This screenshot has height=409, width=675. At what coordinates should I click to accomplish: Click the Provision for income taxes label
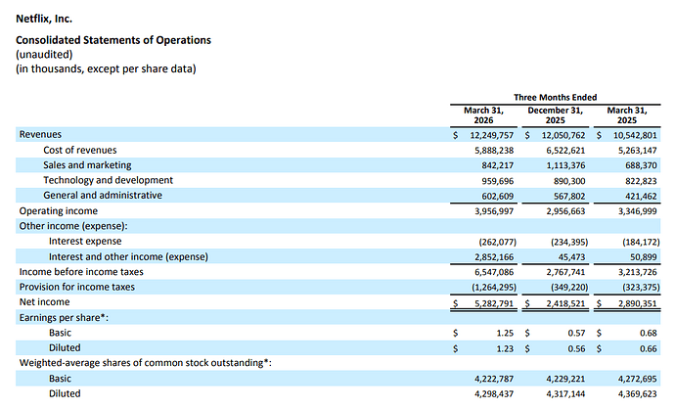coord(76,287)
